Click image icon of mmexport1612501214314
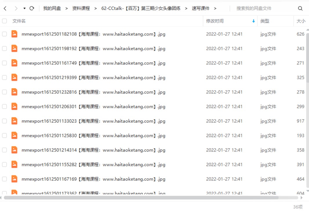This screenshot has height=211, width=309. (x=14, y=150)
